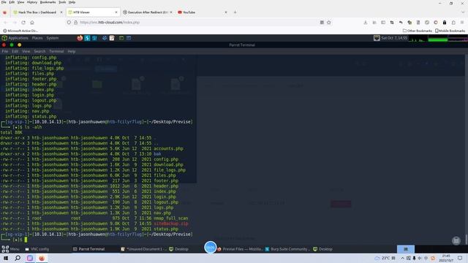Open the Parrot Terminal File menu

[x=5, y=51]
